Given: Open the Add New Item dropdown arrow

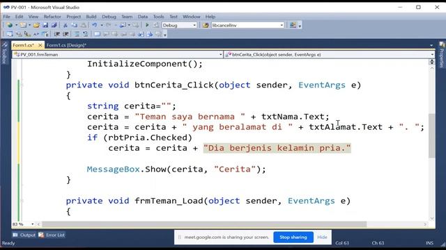Looking at the screenshot, I should [29, 25].
